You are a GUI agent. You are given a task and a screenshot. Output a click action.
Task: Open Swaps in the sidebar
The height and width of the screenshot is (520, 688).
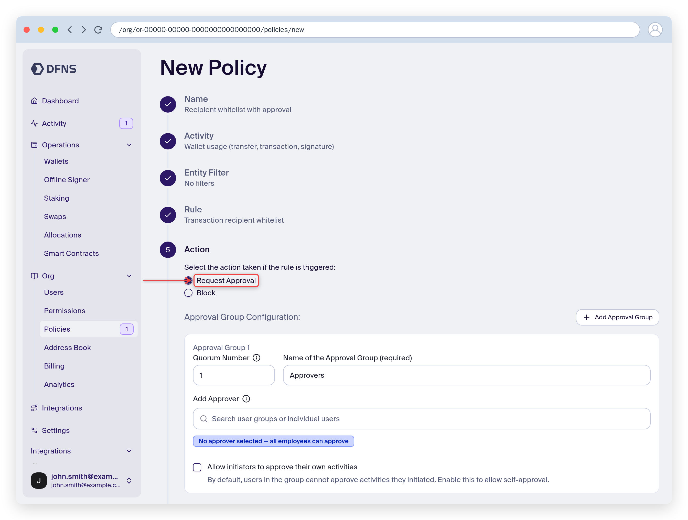(x=55, y=216)
